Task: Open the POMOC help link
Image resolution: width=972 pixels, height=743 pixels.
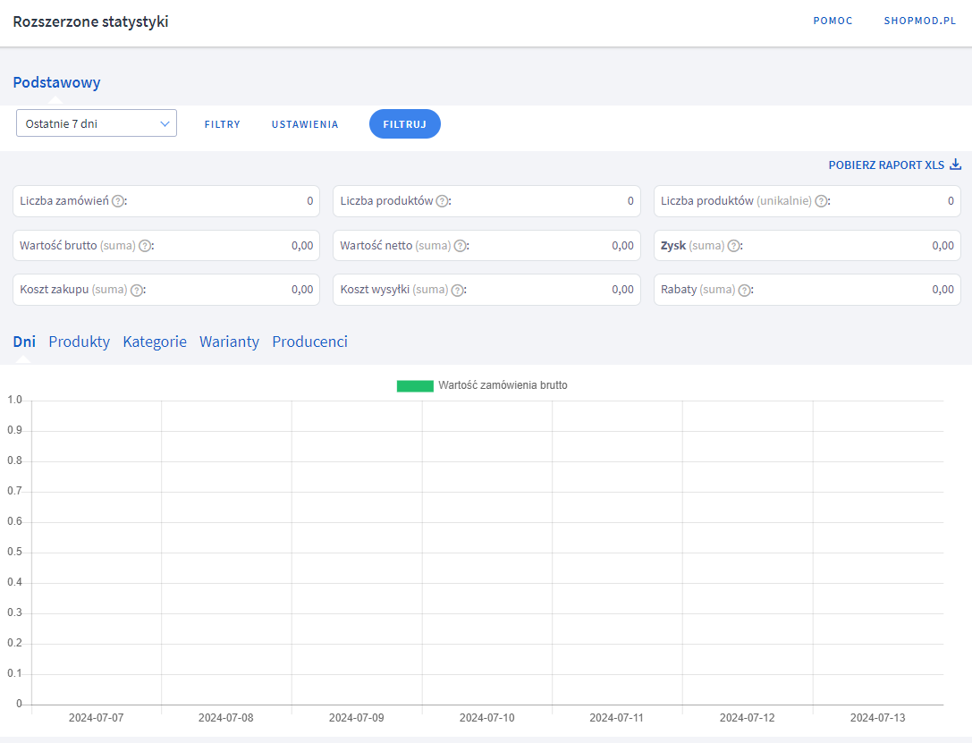Action: pyautogui.click(x=833, y=21)
